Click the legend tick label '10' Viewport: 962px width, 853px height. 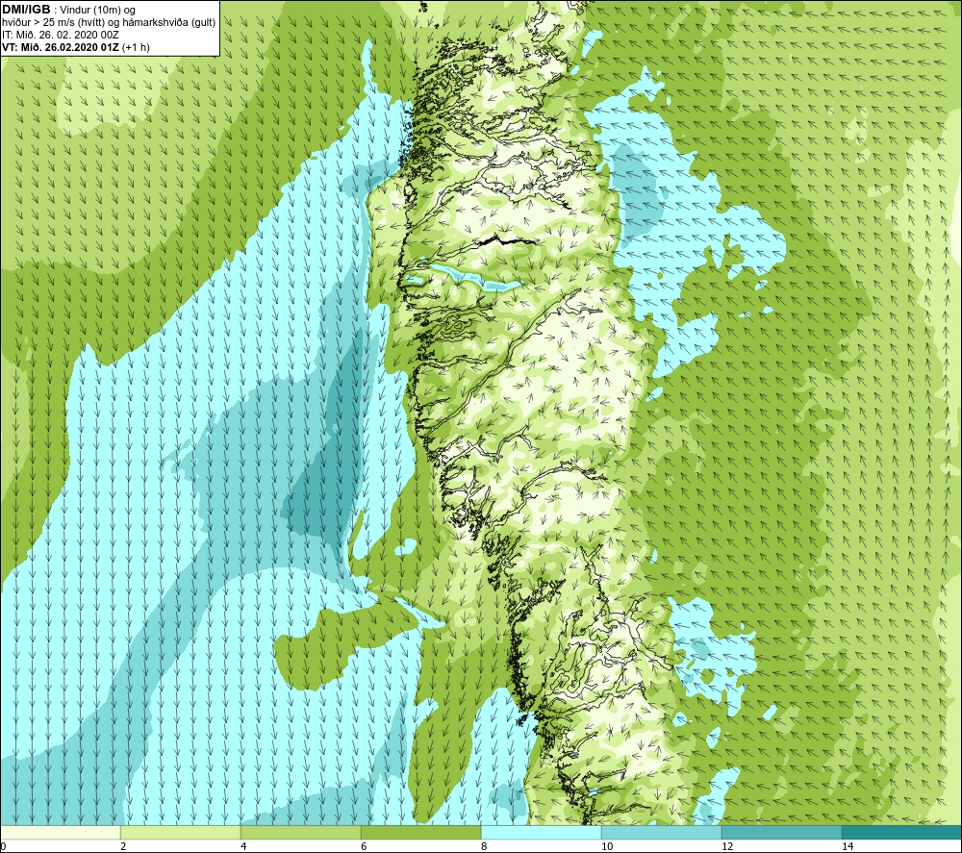point(607,847)
